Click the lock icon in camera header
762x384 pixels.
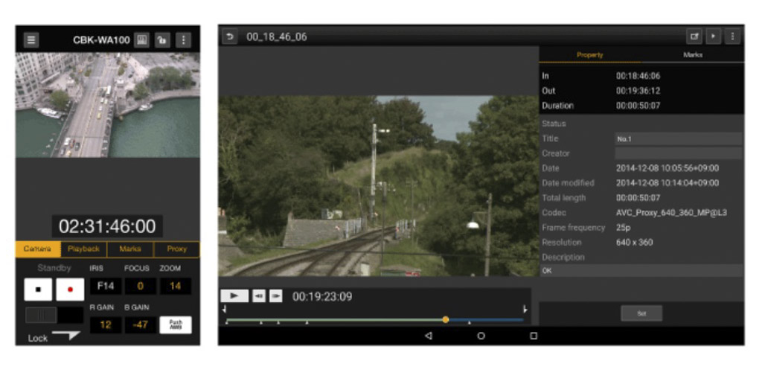click(162, 40)
